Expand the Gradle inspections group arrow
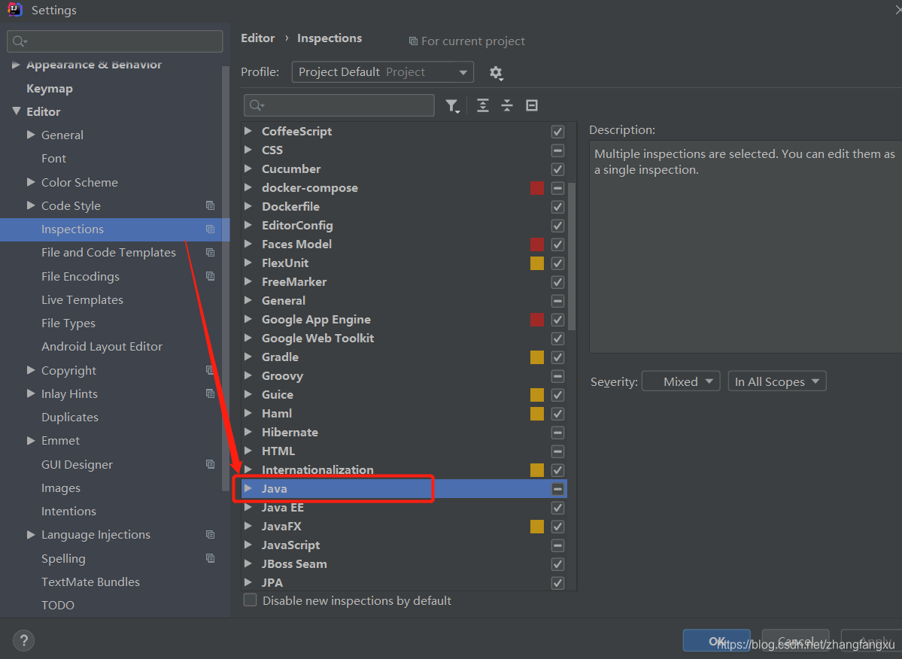 (248, 357)
